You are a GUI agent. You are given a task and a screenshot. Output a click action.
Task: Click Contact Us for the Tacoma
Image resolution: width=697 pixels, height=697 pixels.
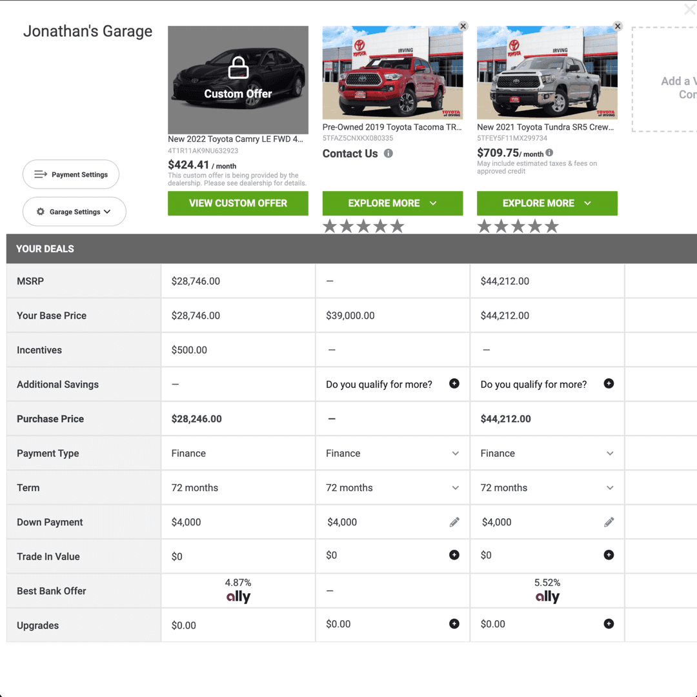pyautogui.click(x=350, y=154)
